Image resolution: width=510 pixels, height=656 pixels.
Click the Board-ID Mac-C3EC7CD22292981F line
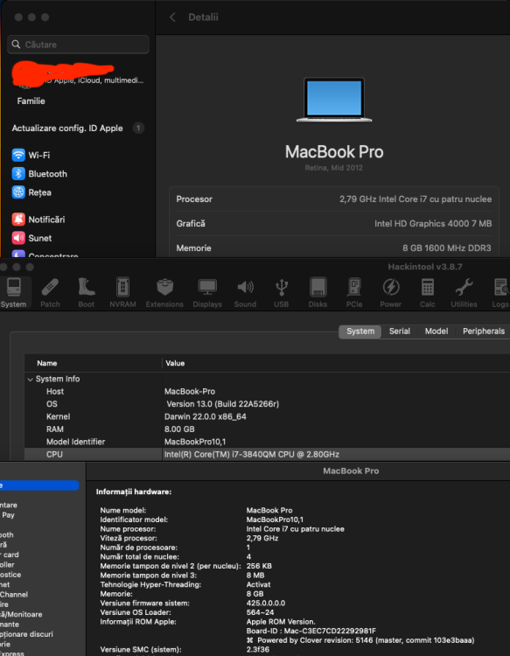[x=311, y=631]
